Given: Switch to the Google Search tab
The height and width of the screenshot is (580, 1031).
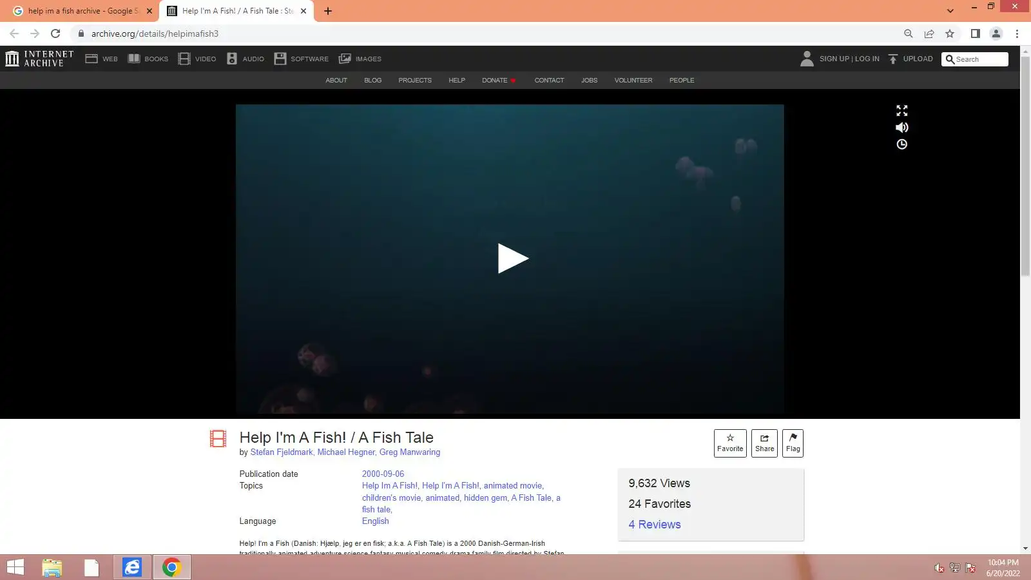Looking at the screenshot, I should click(x=80, y=11).
